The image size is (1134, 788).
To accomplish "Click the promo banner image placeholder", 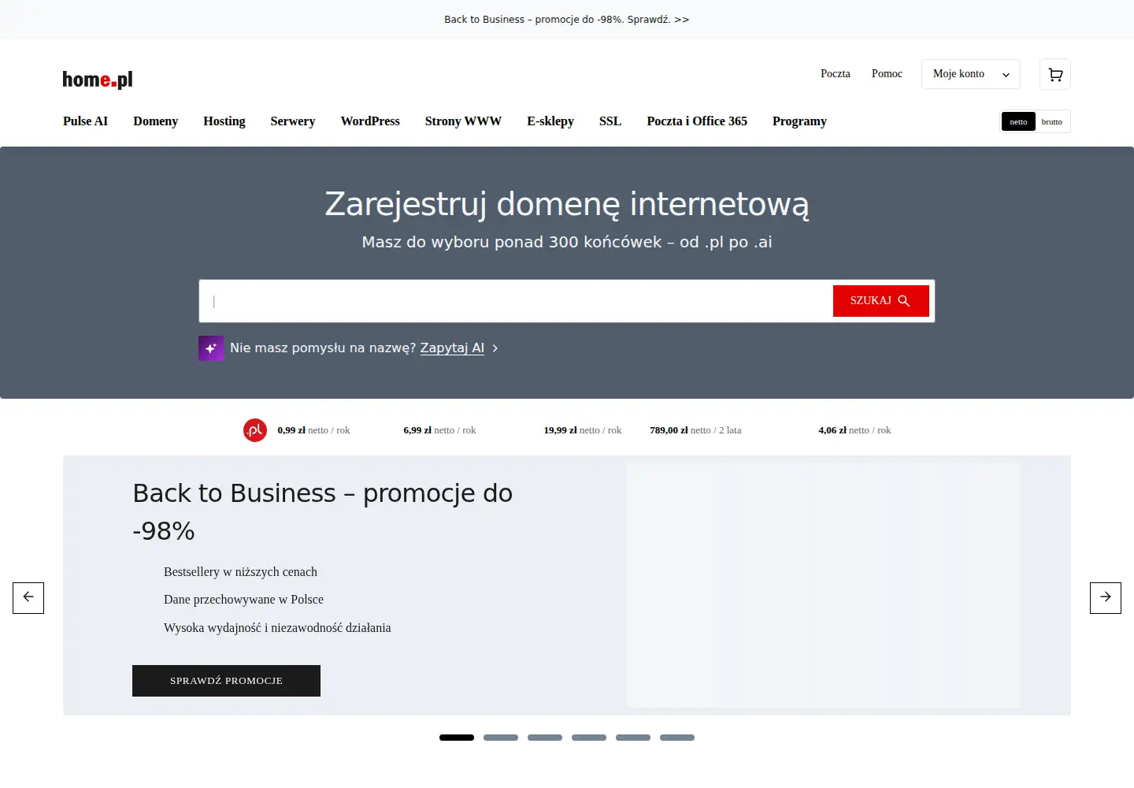I will pos(823,585).
